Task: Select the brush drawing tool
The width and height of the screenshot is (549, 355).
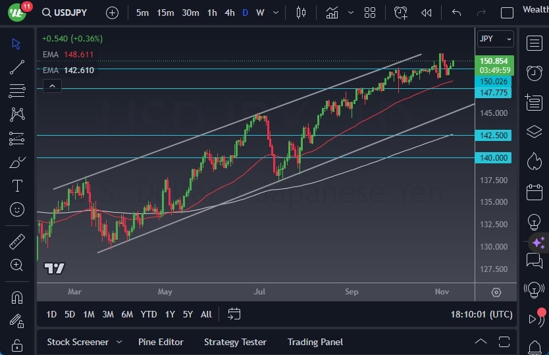Action: (x=17, y=162)
